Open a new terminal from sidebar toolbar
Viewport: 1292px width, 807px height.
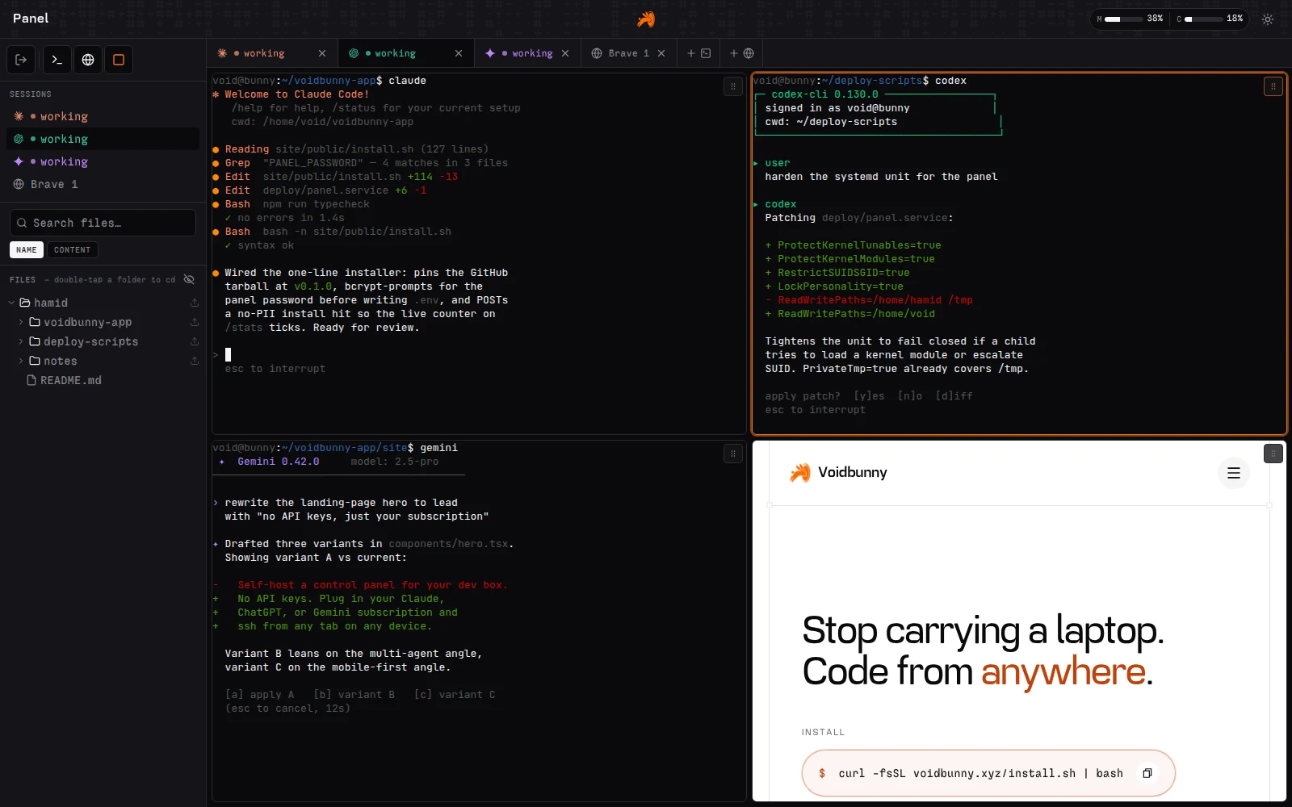pyautogui.click(x=57, y=60)
